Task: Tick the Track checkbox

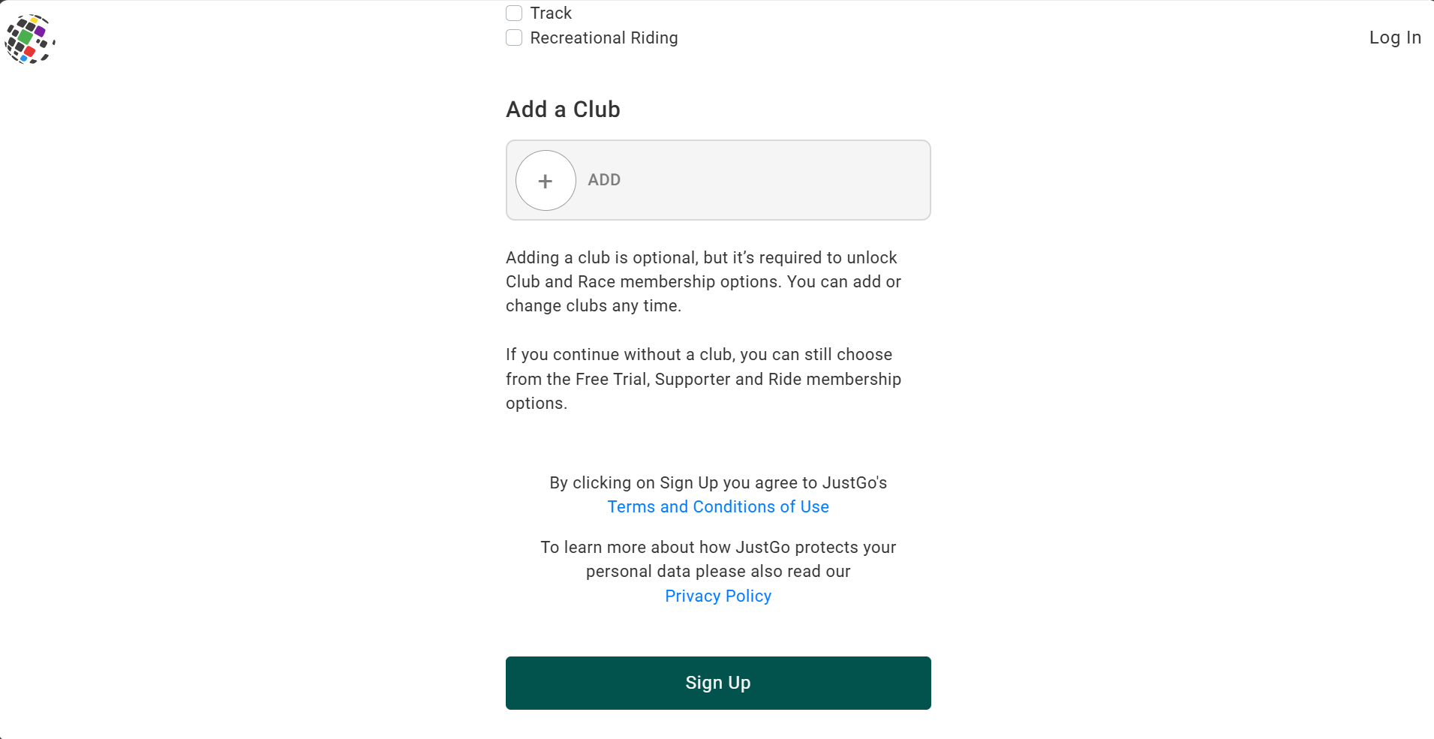Action: coord(514,13)
